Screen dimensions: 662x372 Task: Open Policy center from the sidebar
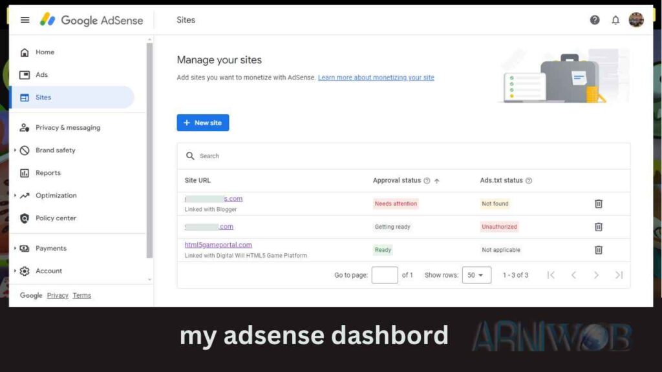tap(56, 218)
